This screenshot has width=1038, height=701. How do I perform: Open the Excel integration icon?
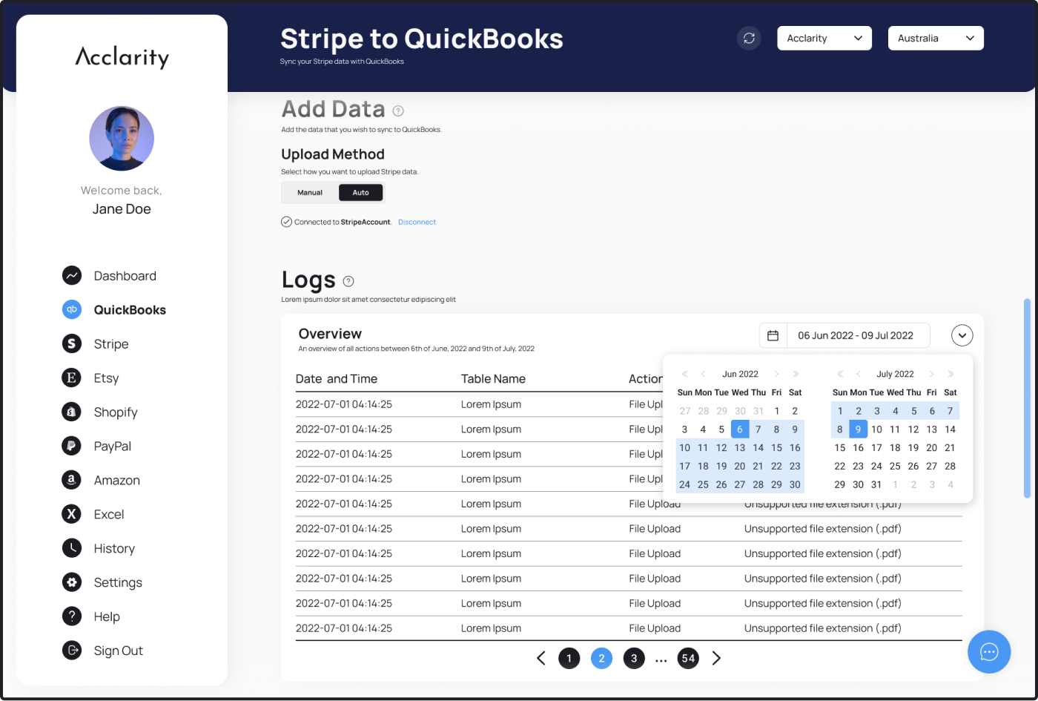pos(71,514)
